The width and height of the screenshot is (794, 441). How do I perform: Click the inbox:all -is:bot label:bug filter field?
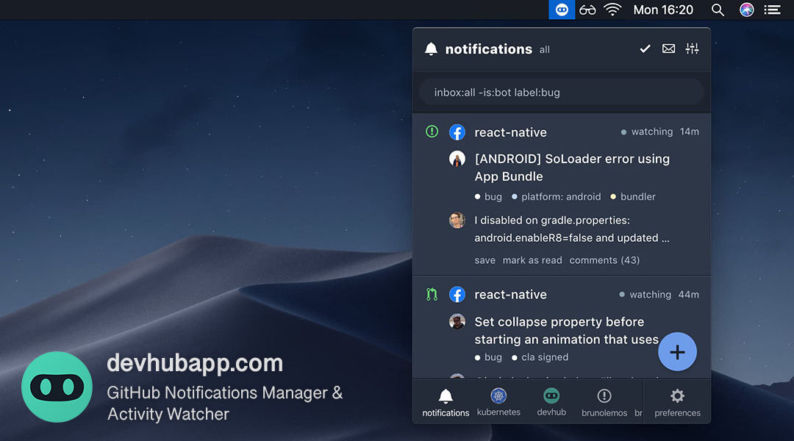(x=561, y=92)
